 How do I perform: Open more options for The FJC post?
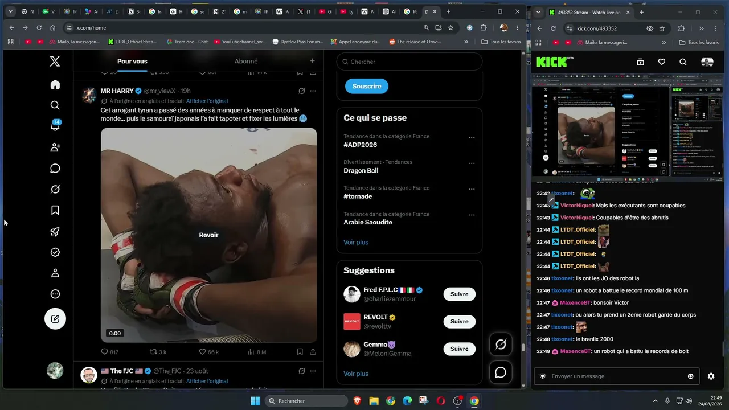313,371
